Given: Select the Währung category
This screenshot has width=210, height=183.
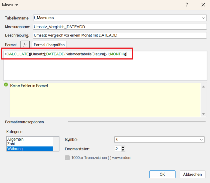Looking at the screenshot, I should 16,149.
